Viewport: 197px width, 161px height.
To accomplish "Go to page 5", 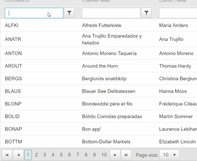I will click(x=61, y=155).
